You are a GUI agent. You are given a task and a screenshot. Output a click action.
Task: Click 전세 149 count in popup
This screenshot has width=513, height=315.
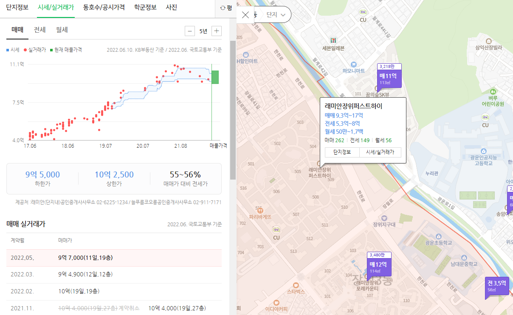[x=359, y=141]
